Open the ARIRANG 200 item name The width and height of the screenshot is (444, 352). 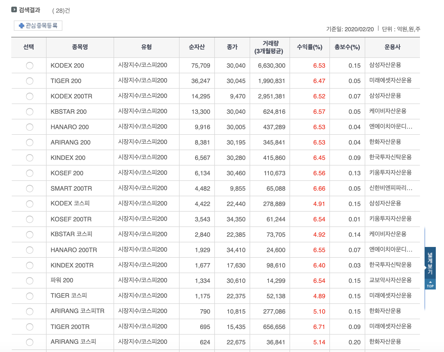[x=71, y=142]
